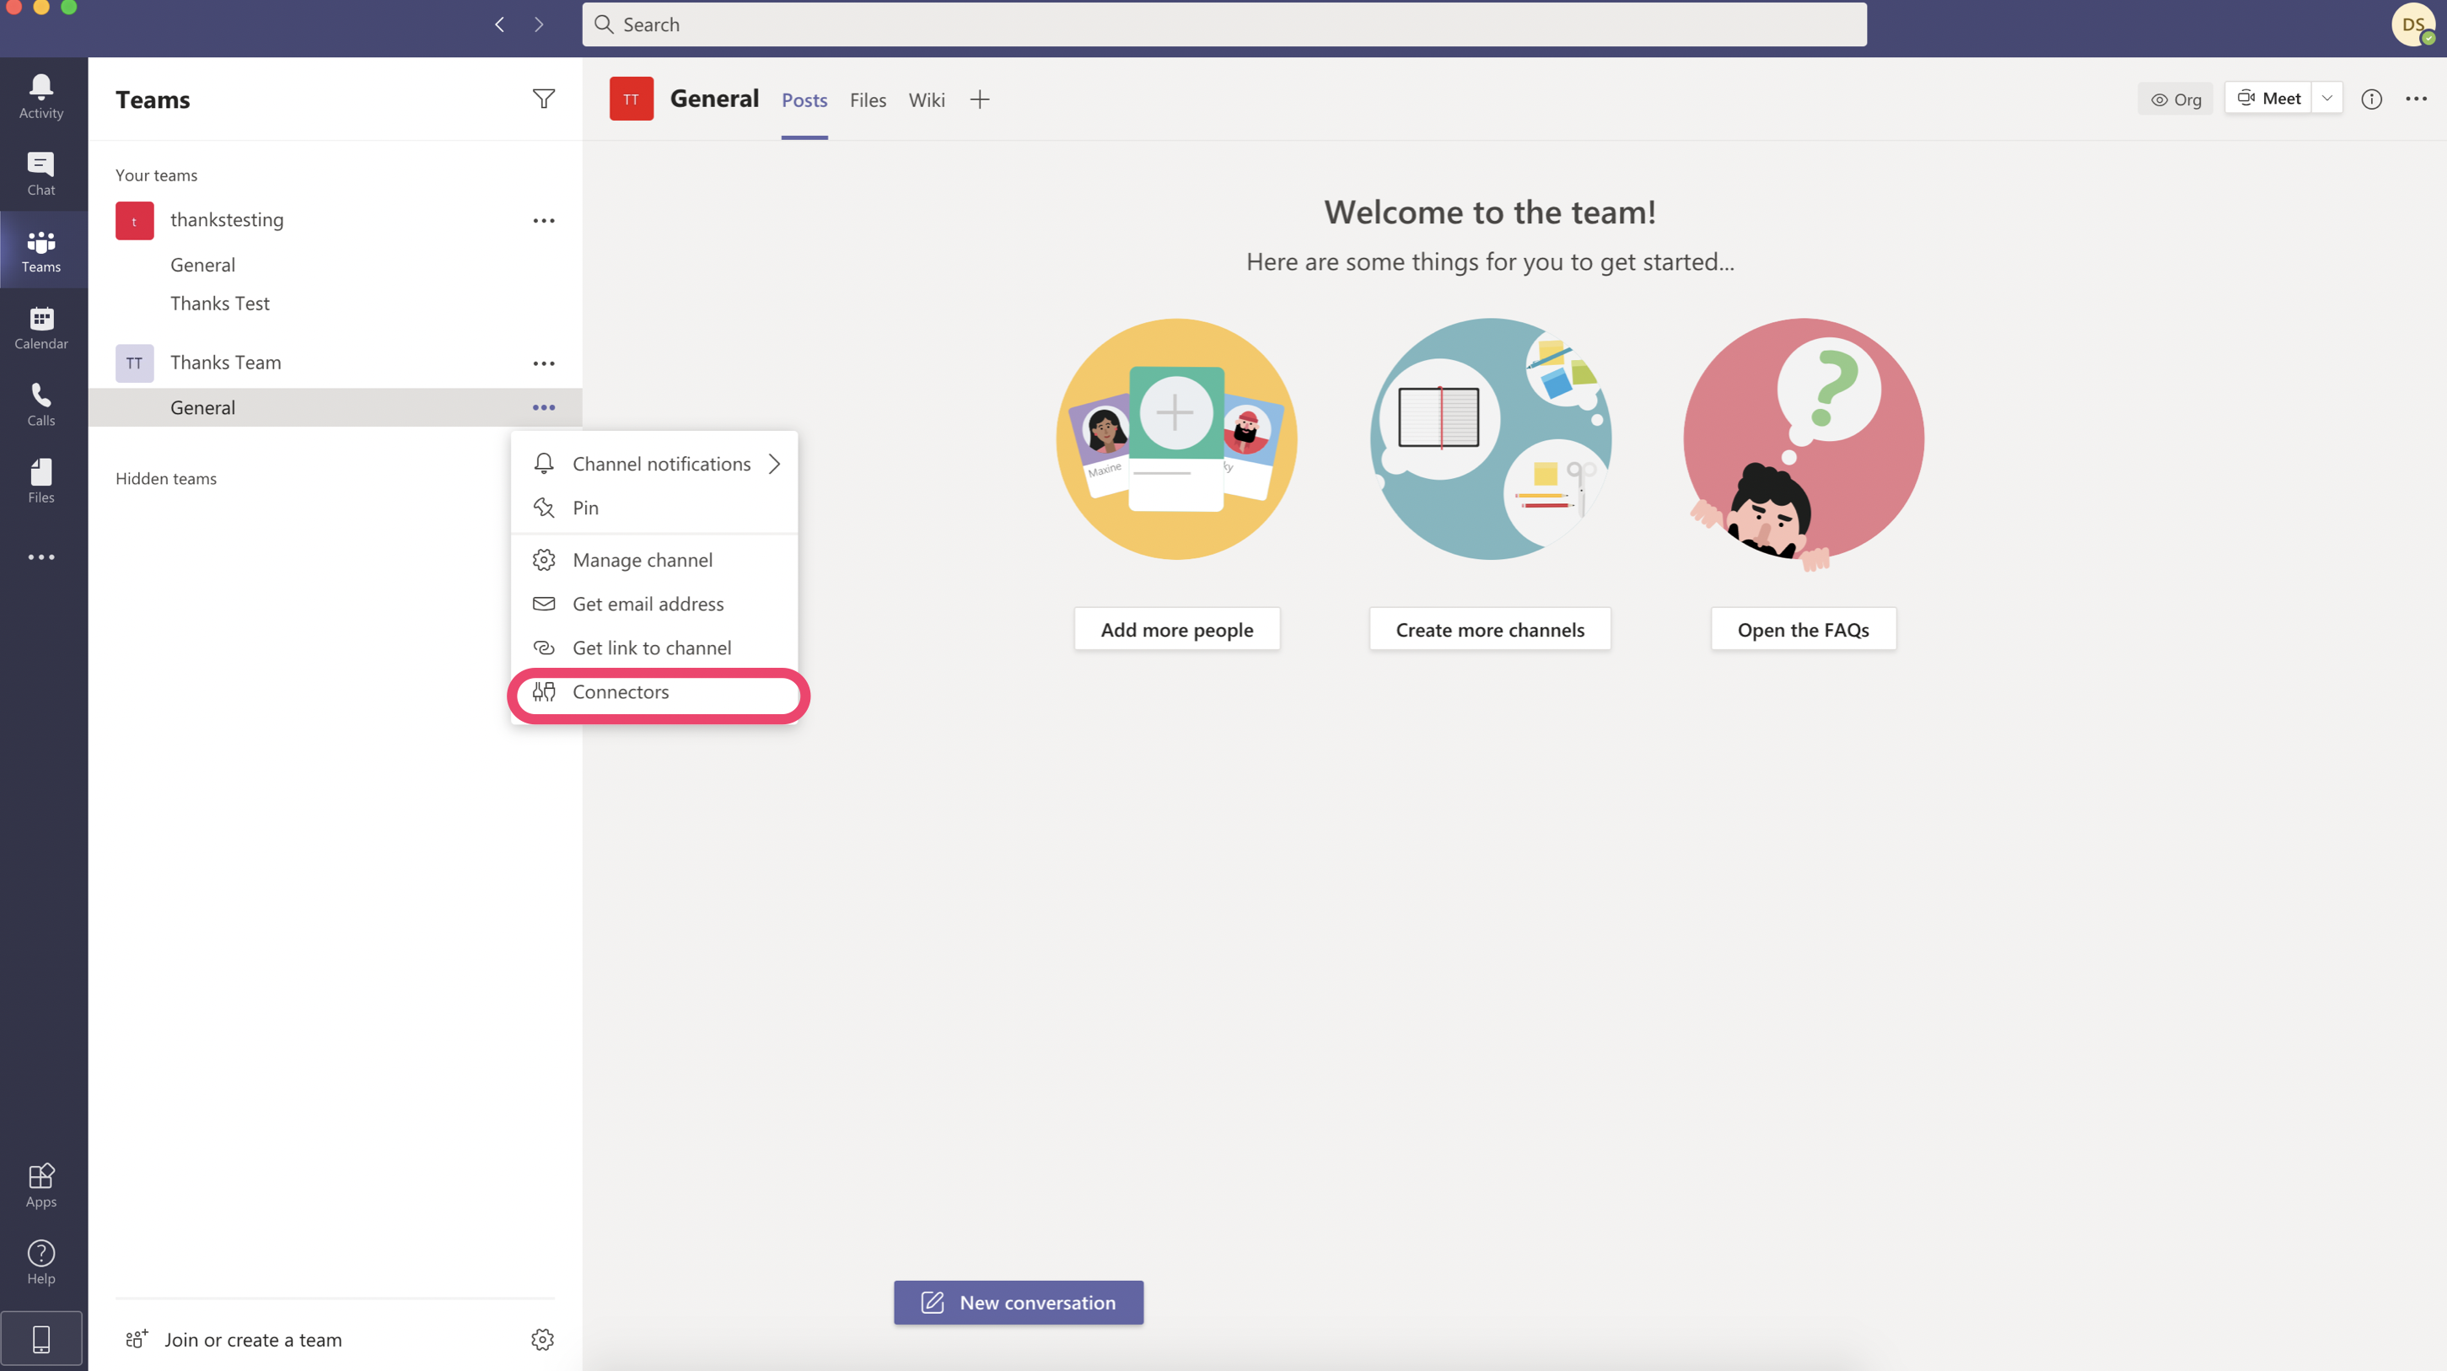Select the Thanks Test channel
Viewport: 2447px width, 1371px height.
pos(219,303)
